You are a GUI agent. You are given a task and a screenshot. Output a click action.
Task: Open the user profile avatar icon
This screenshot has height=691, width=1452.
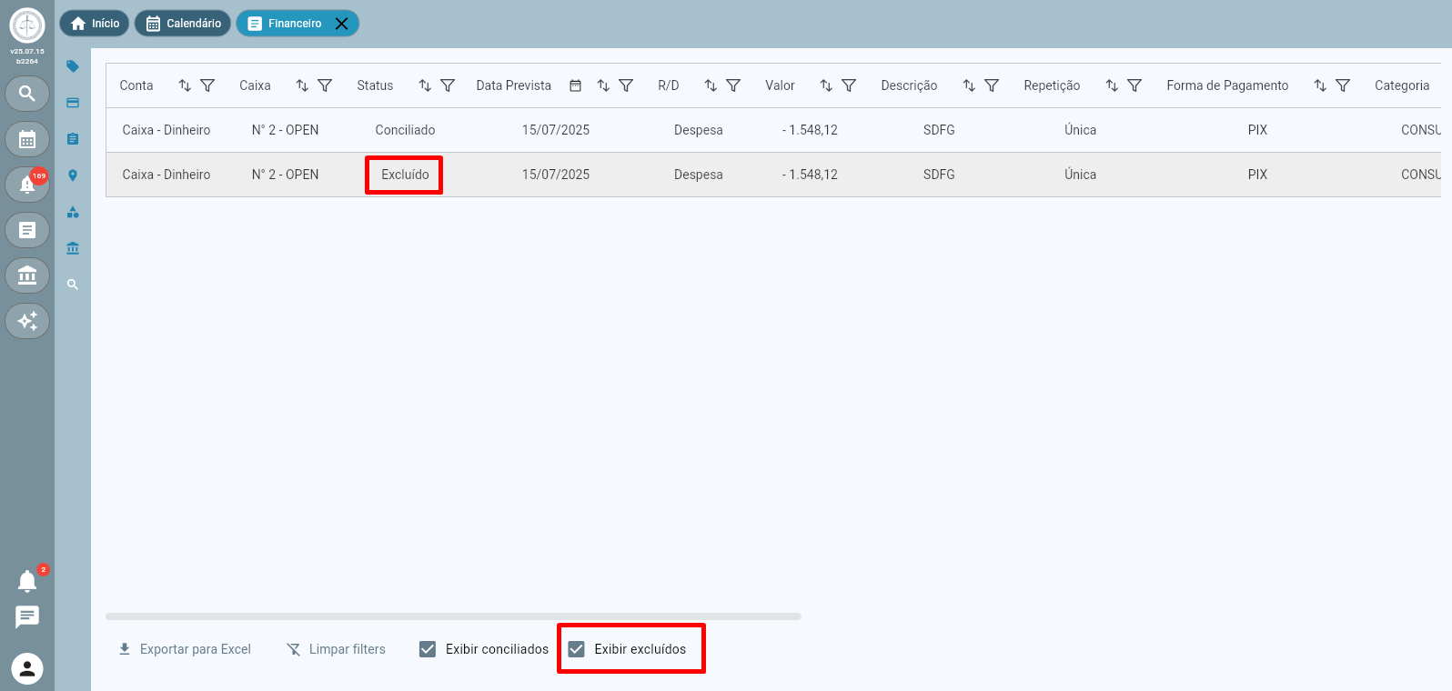pos(27,669)
